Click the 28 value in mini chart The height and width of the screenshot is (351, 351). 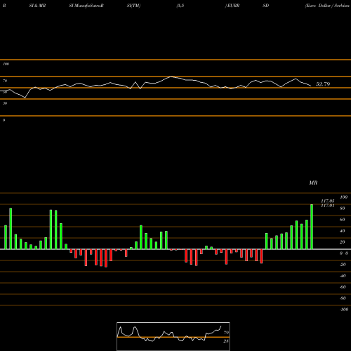tap(226, 341)
